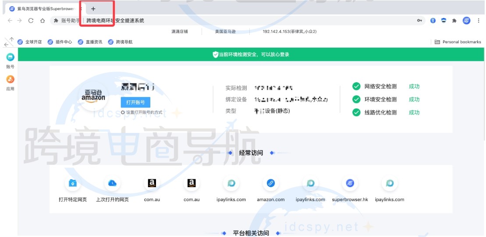Open the first ipaylinks.com shortcut

tap(231, 184)
